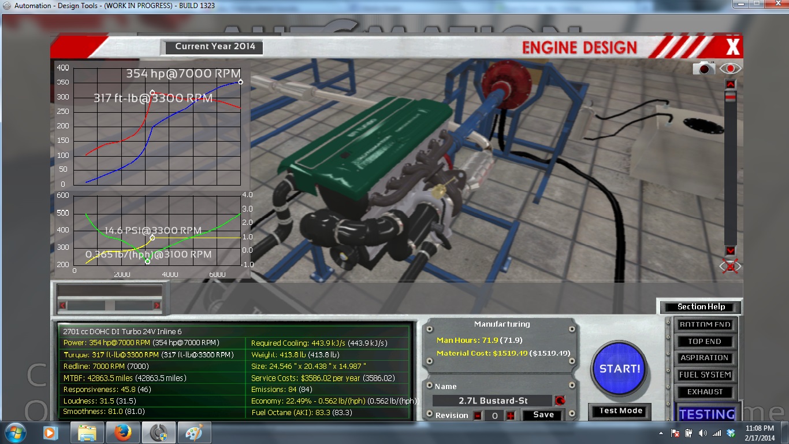Click the scroll-down red arrow
The height and width of the screenshot is (444, 789).
pos(731,251)
